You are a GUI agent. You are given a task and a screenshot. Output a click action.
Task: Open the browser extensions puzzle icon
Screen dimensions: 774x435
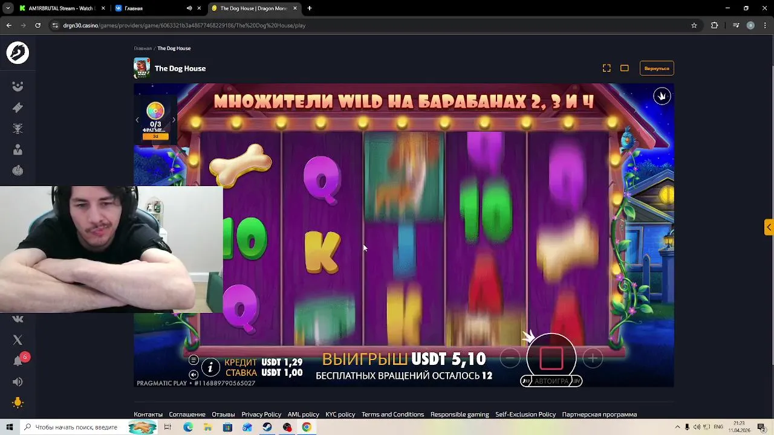[715, 25]
